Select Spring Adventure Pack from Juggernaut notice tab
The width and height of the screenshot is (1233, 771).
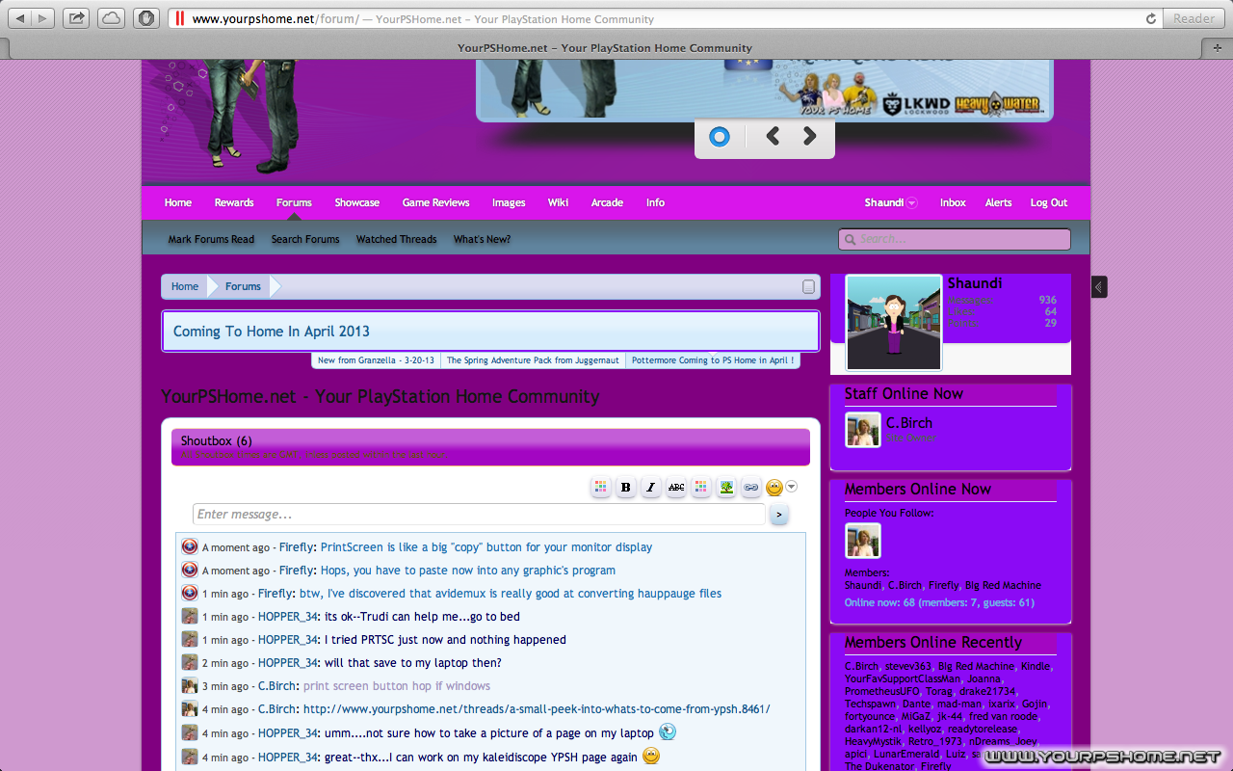[x=533, y=360]
